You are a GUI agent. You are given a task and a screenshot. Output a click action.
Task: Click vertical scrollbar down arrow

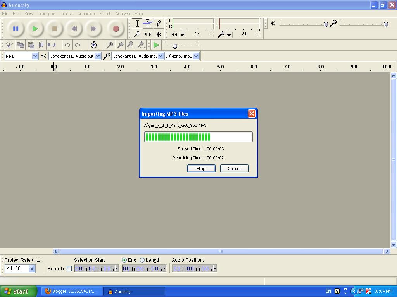tap(394, 244)
